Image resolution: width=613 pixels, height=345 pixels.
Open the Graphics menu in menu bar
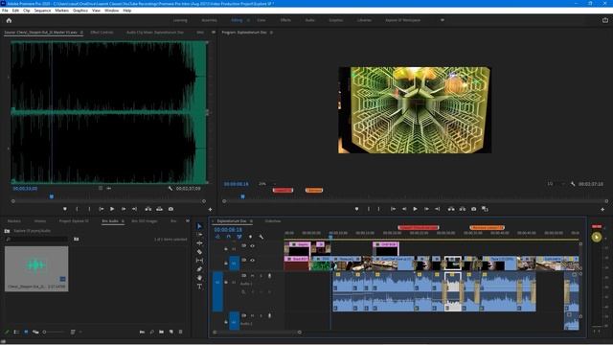point(80,11)
